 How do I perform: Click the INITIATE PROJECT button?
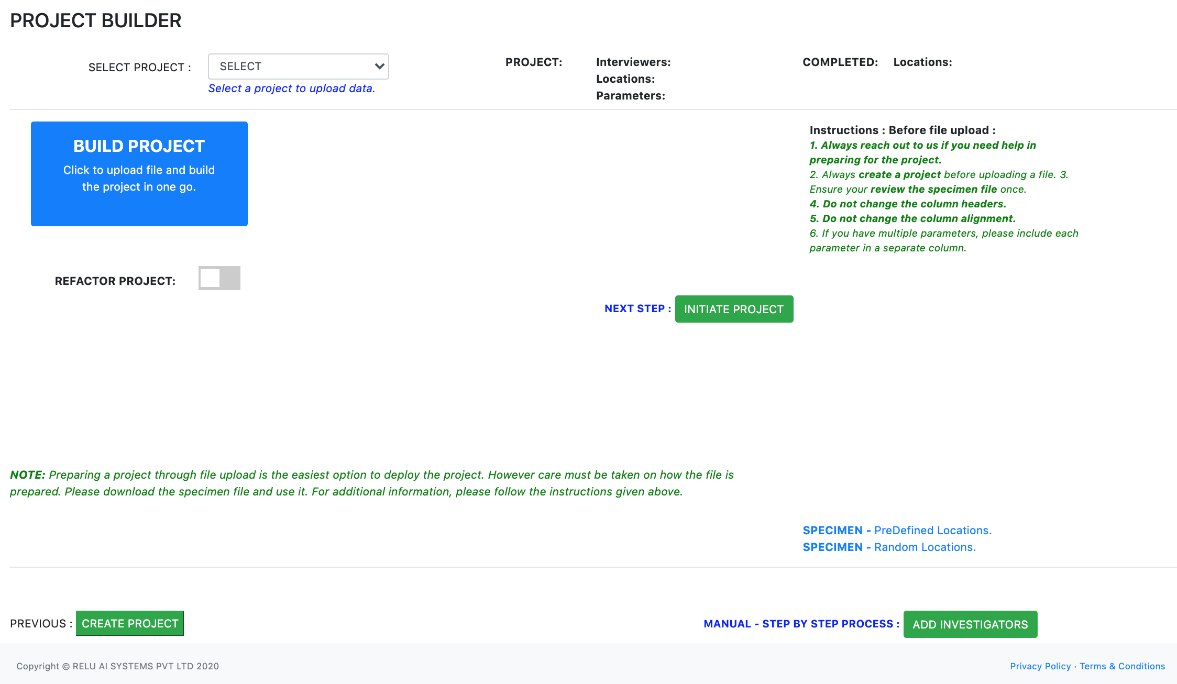click(734, 309)
